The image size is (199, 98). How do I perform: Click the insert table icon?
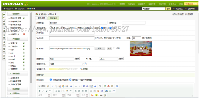[x=91, y=91]
